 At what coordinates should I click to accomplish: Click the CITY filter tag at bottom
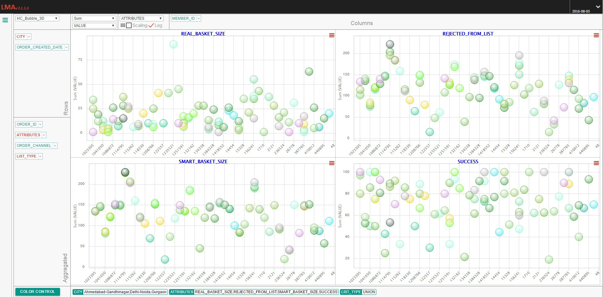pyautogui.click(x=78, y=292)
